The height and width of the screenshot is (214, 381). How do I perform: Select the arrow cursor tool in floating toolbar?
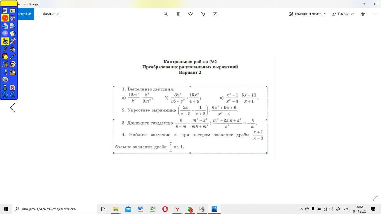pos(5,41)
